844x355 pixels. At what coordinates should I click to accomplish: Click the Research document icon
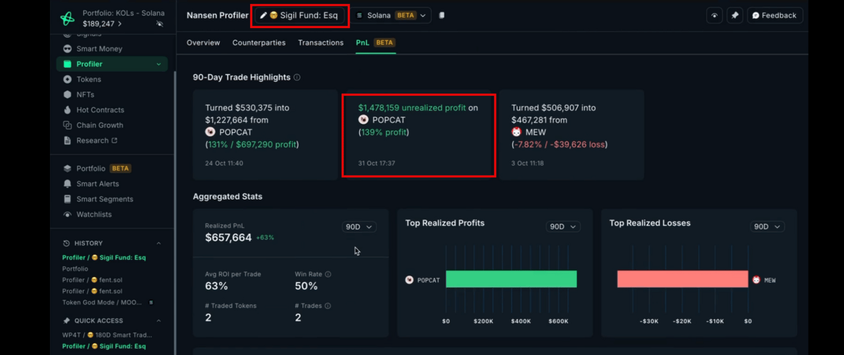(67, 140)
